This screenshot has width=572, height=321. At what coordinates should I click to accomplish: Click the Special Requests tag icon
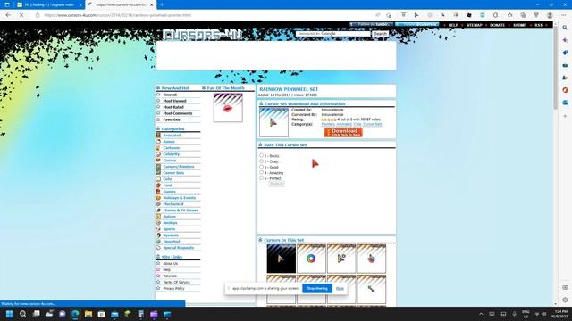[x=158, y=248]
